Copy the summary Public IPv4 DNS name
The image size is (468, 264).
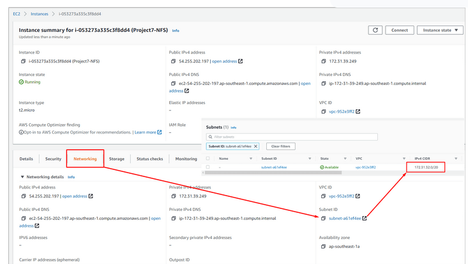coord(173,84)
